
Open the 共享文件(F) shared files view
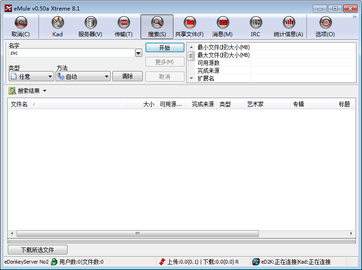coord(189,27)
